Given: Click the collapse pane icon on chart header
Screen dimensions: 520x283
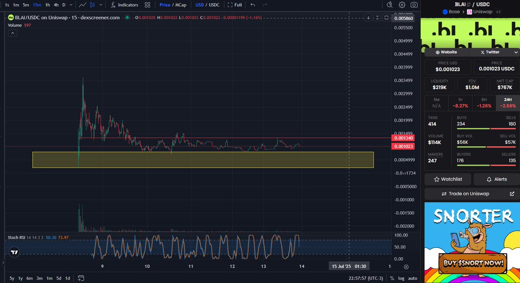Looking at the screenshot, I should pos(377,17).
